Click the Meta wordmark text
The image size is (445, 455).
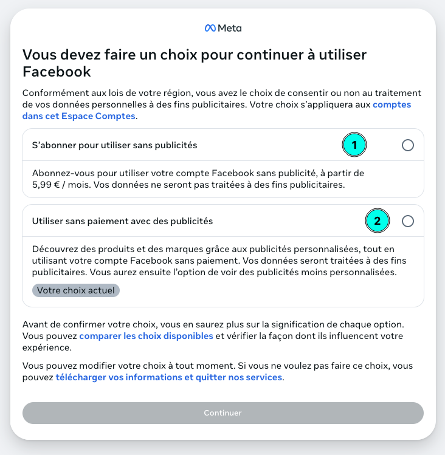230,28
